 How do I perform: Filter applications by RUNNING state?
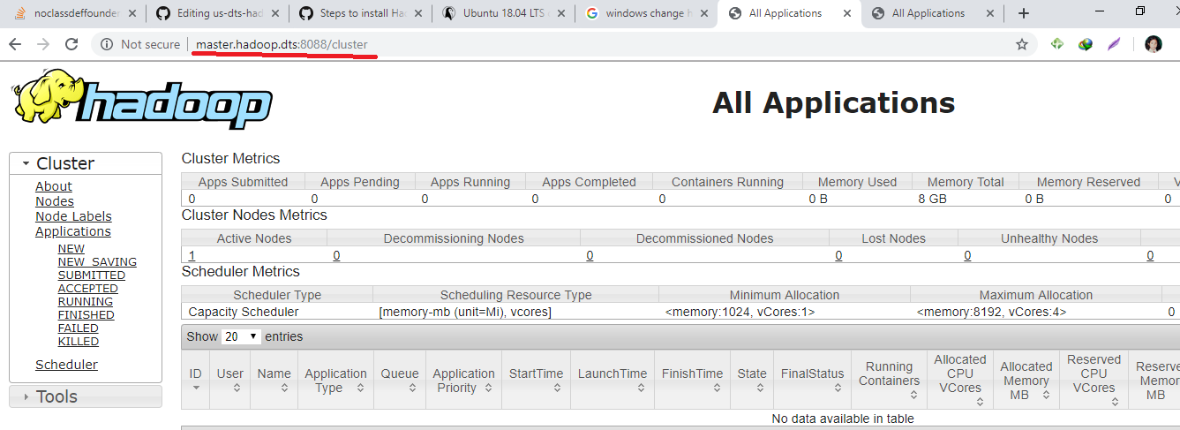(x=86, y=302)
